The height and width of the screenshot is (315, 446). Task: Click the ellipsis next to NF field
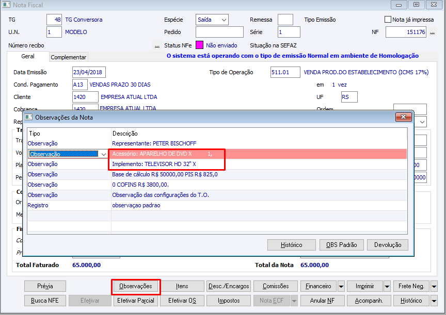click(433, 32)
